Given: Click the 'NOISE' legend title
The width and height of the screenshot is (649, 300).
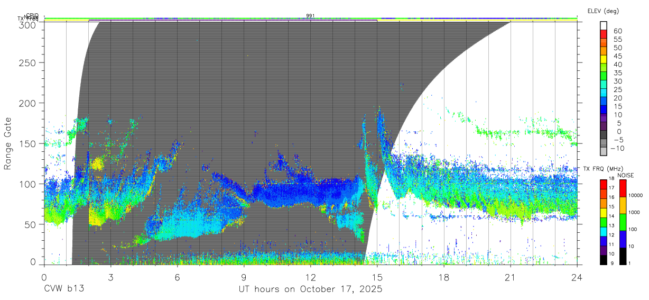Looking at the screenshot, I should pyautogui.click(x=626, y=175).
